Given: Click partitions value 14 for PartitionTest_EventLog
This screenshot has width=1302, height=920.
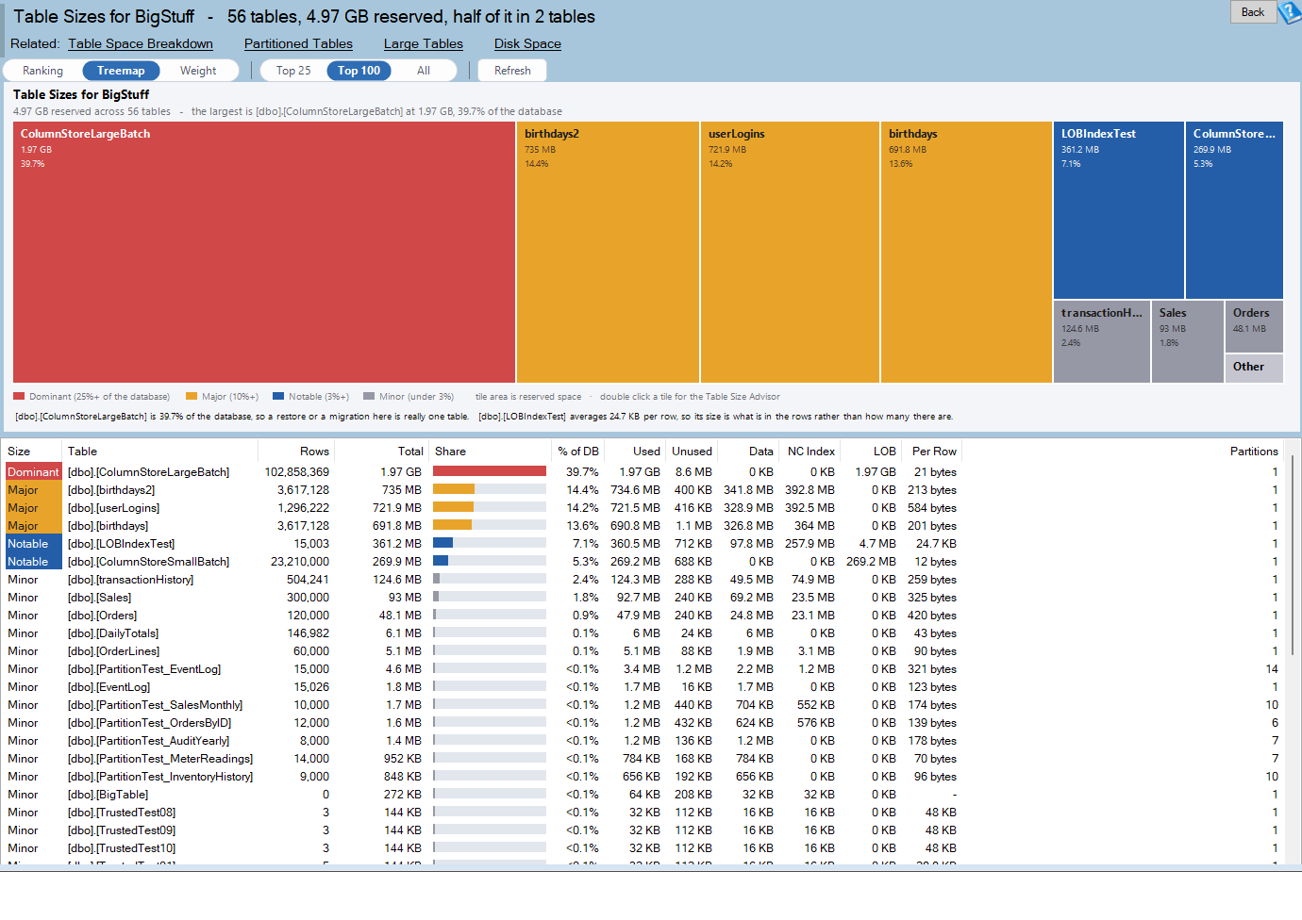Looking at the screenshot, I should [1272, 669].
